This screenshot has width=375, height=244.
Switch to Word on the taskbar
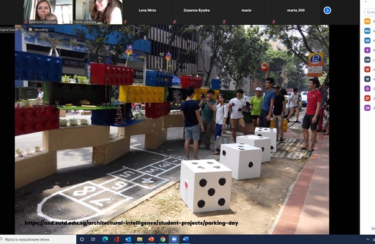[x=185, y=239]
